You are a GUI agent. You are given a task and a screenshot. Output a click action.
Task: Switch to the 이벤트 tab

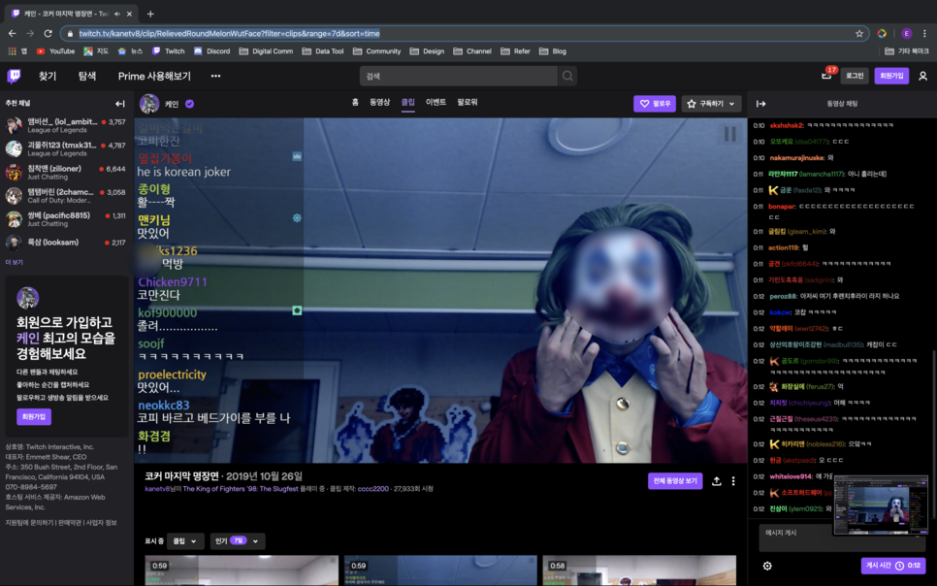point(436,102)
